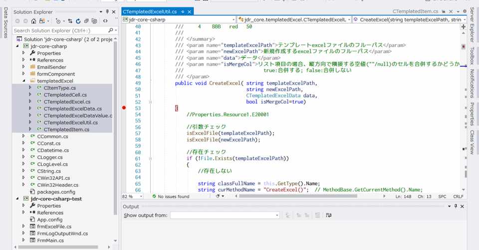Click the No issues found status text
The width and height of the screenshot is (479, 250).
pyautogui.click(x=174, y=197)
